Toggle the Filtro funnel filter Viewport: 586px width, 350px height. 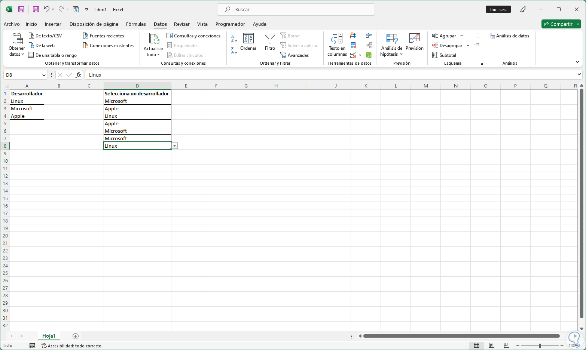(270, 42)
